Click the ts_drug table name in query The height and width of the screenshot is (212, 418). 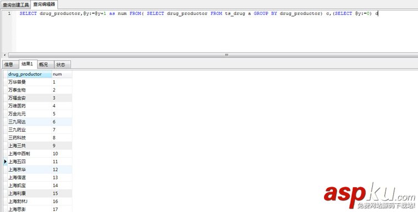[235, 13]
